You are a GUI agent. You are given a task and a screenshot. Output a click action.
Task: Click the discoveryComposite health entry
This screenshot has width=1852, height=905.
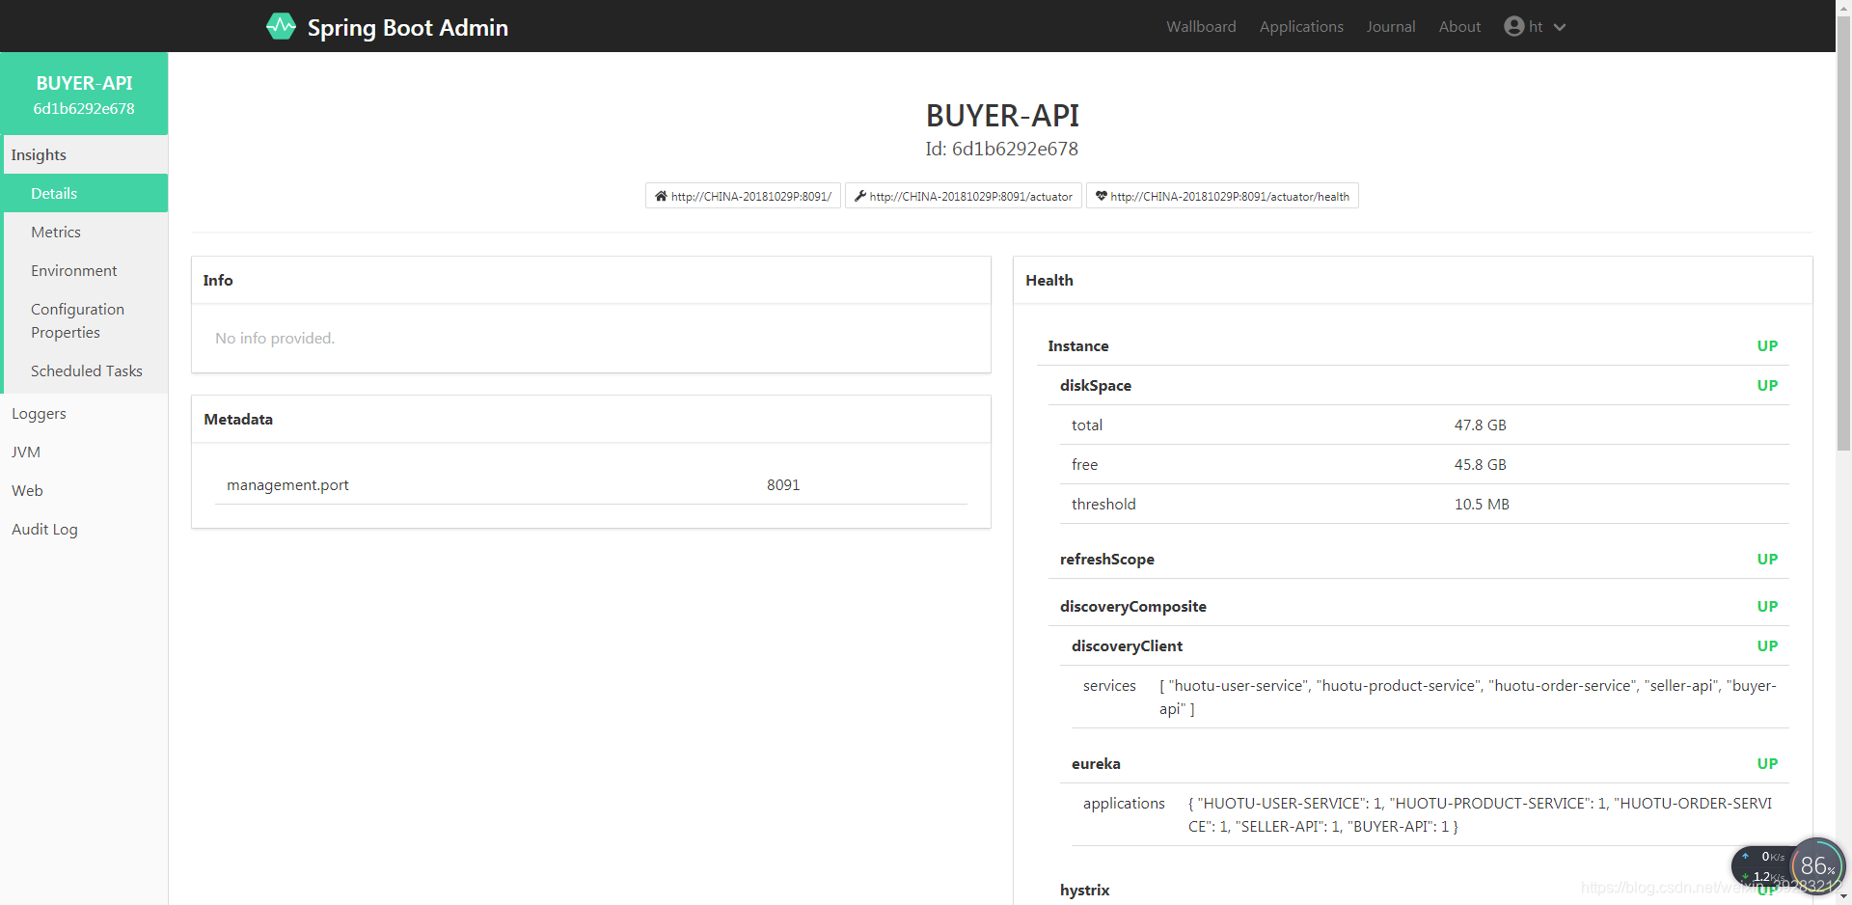coord(1418,606)
